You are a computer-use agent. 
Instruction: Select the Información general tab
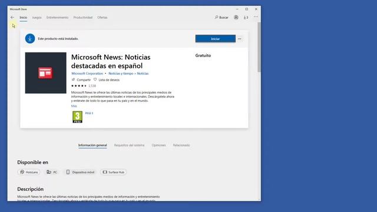pos(92,145)
